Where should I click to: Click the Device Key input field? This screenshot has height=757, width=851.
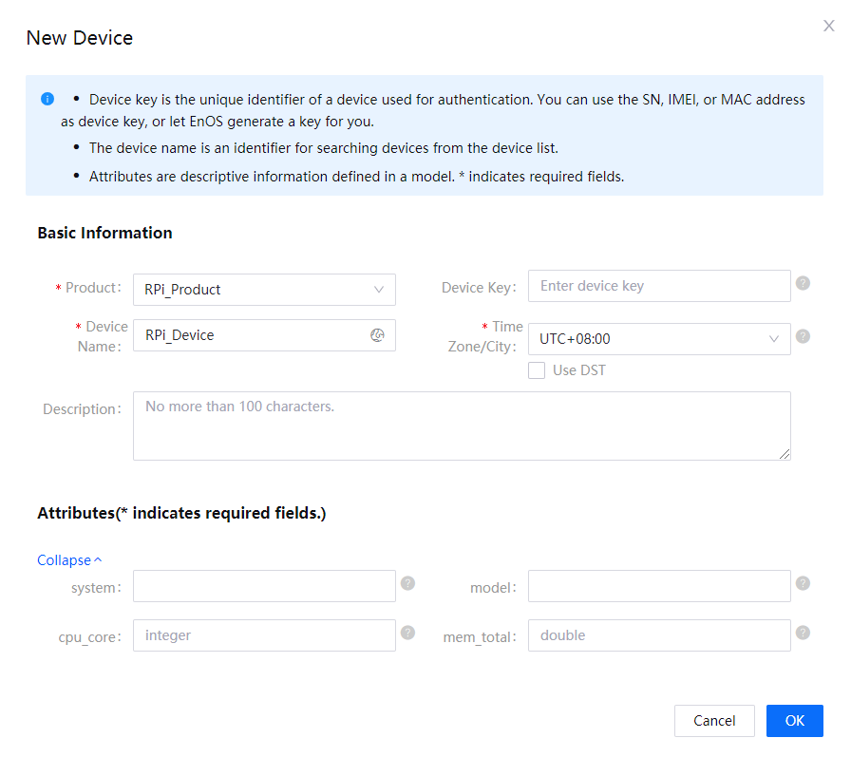pos(658,286)
